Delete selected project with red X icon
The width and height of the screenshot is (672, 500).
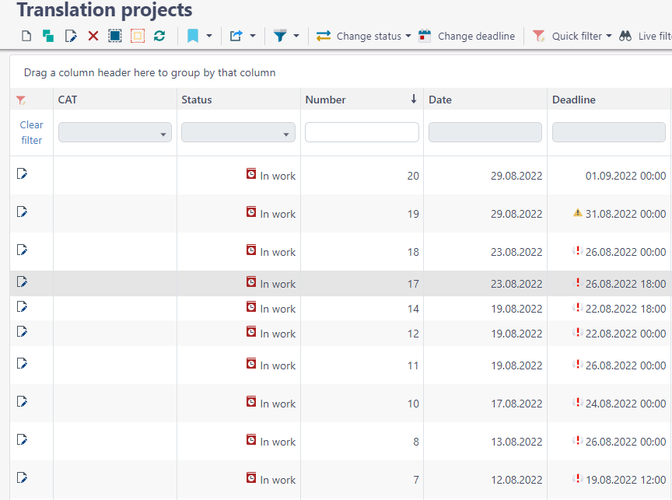tap(92, 36)
